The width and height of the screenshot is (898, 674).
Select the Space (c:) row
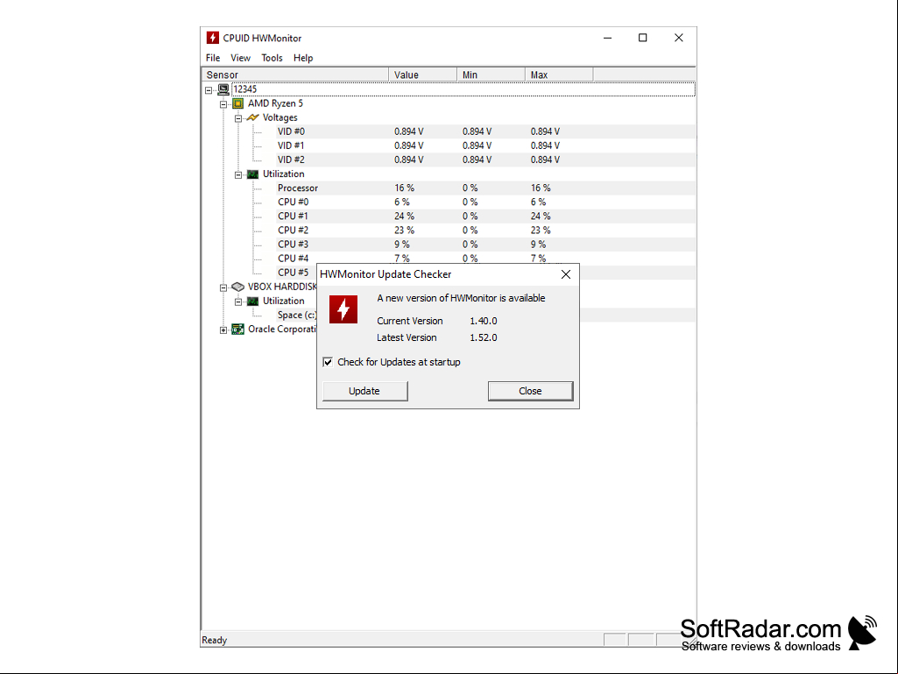tap(296, 316)
